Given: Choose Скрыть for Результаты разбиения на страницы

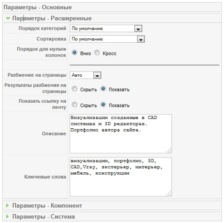Looking at the screenshot, I should point(74,89).
